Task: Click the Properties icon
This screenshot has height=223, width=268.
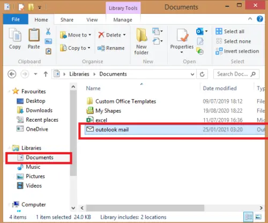Action: (x=182, y=35)
